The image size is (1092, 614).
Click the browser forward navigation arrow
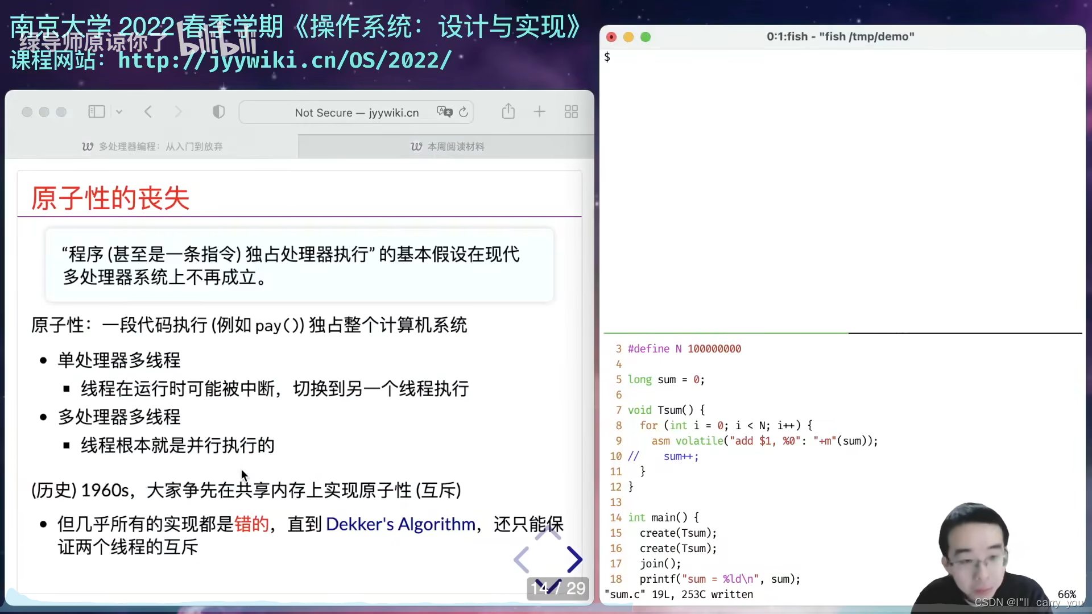(x=179, y=111)
